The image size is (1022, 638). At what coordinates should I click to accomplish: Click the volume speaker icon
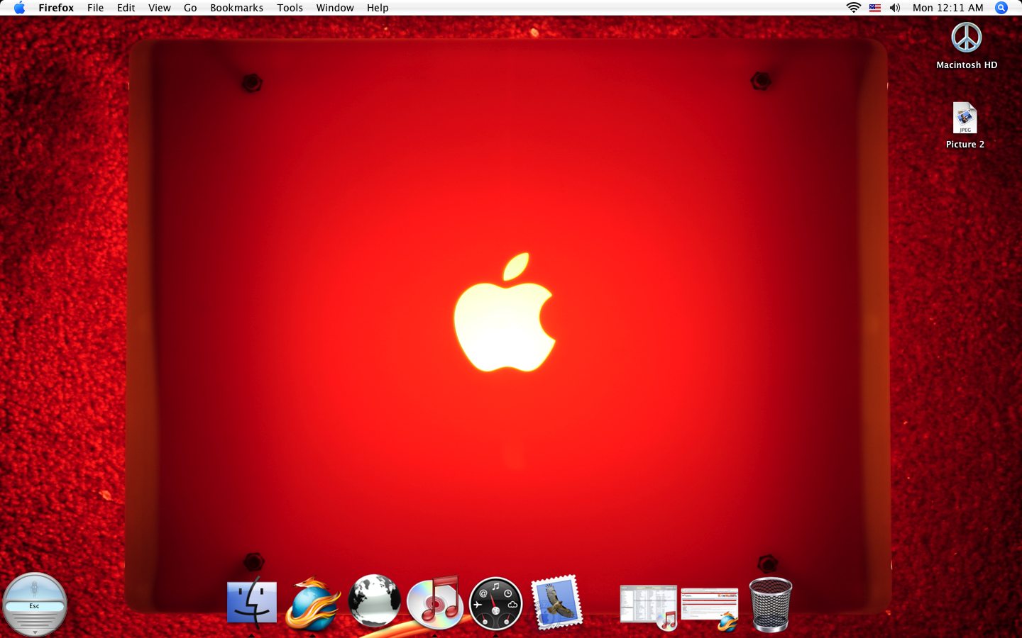point(895,8)
